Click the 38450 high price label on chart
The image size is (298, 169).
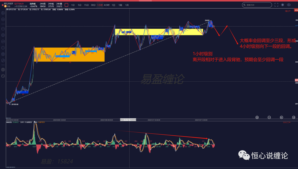(x=207, y=20)
